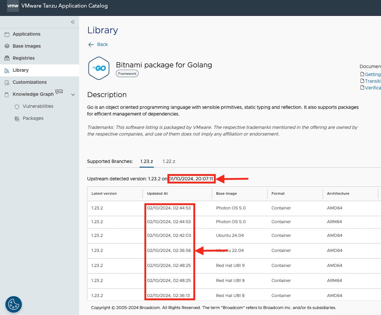Screen dimensions: 381x315
Task: Sort by Updated At column header
Action: coord(157,194)
